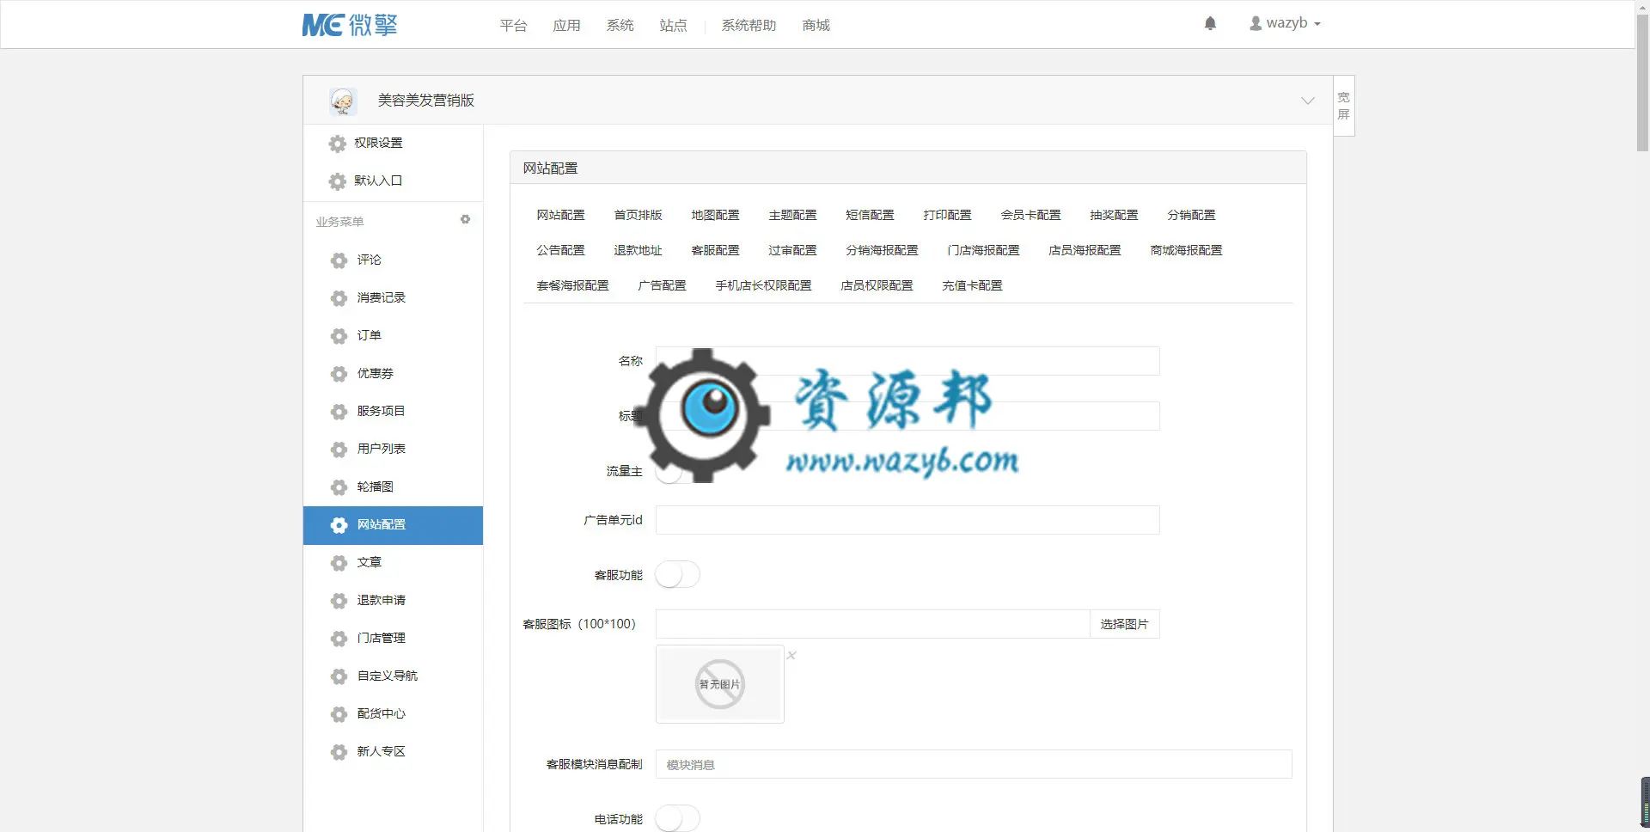This screenshot has width=1650, height=832.
Task: Click the gear icon next to 优惠券
Action: click(339, 374)
